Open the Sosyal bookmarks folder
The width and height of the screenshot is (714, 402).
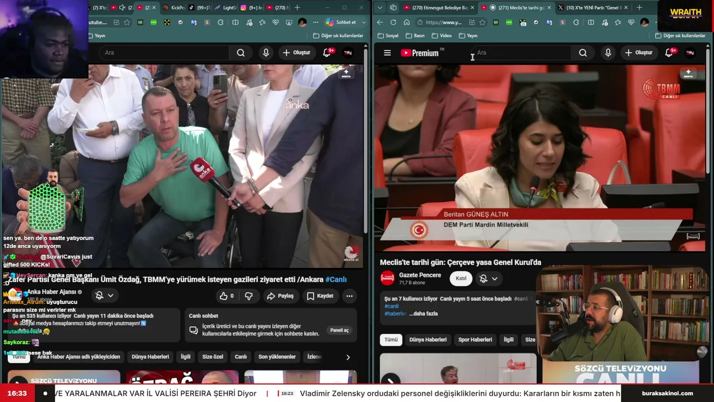[x=388, y=36]
